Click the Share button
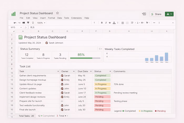Viewport: 184px width, 123px height. (156, 14)
